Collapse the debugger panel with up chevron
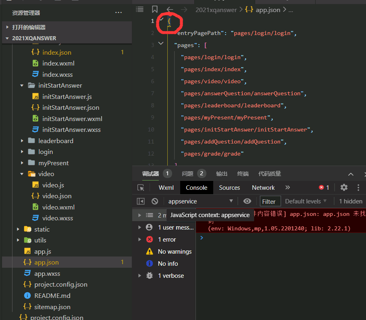 point(351,174)
